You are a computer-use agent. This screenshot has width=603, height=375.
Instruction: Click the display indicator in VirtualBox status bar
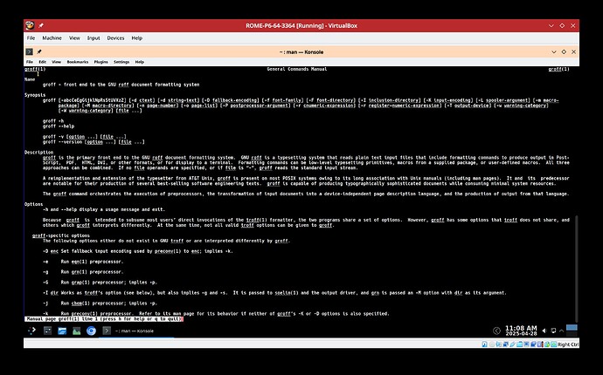point(526,344)
